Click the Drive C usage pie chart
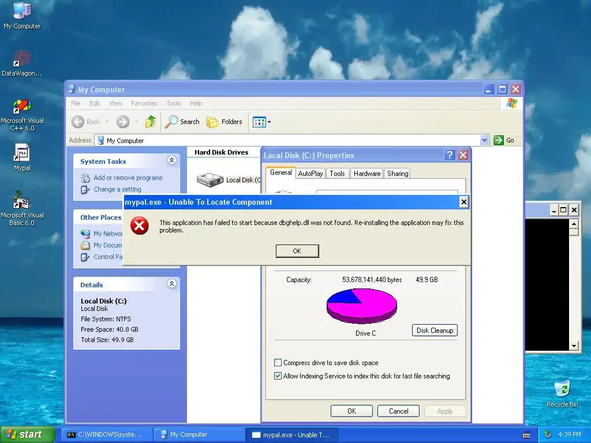The width and height of the screenshot is (591, 443). point(362,306)
